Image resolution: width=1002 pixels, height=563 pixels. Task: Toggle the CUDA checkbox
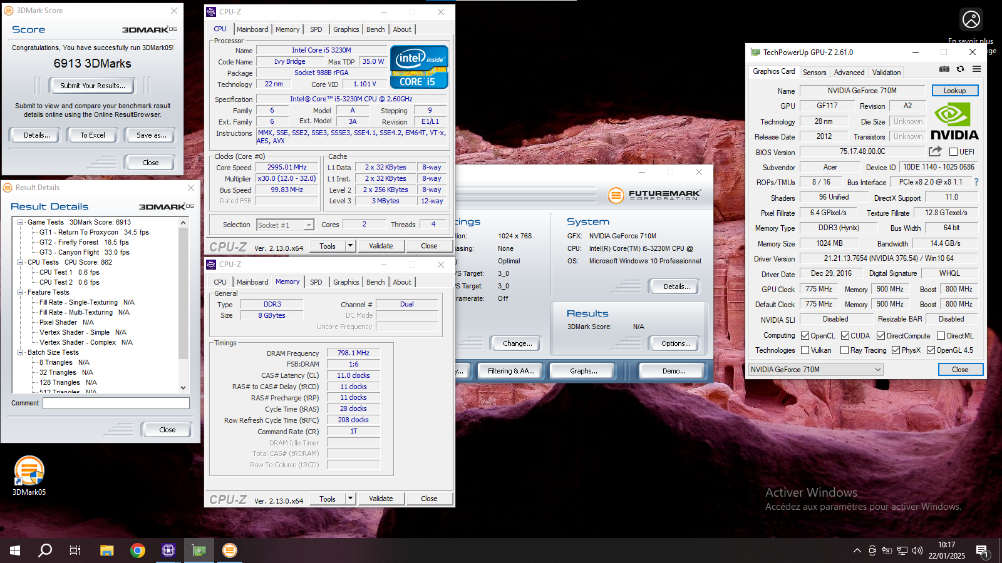(845, 336)
